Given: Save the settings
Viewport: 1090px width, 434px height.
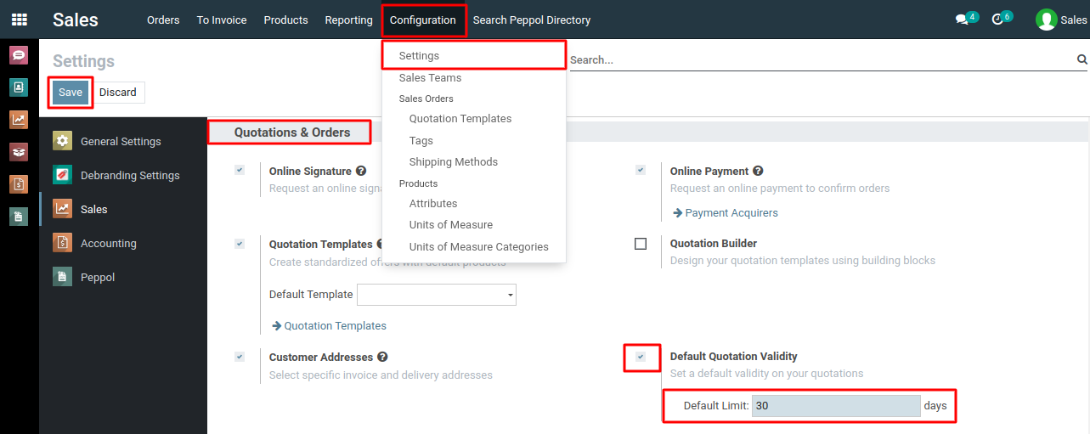Looking at the screenshot, I should [71, 93].
